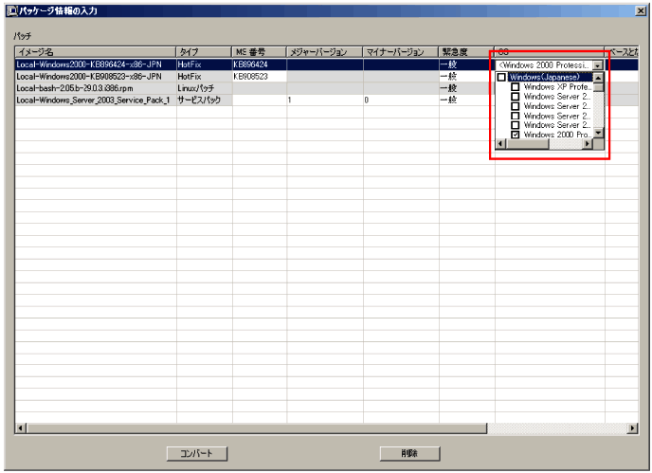Image resolution: width=652 pixels, height=473 pixels.
Task: Click minor version cell showing 0
Action: point(401,100)
